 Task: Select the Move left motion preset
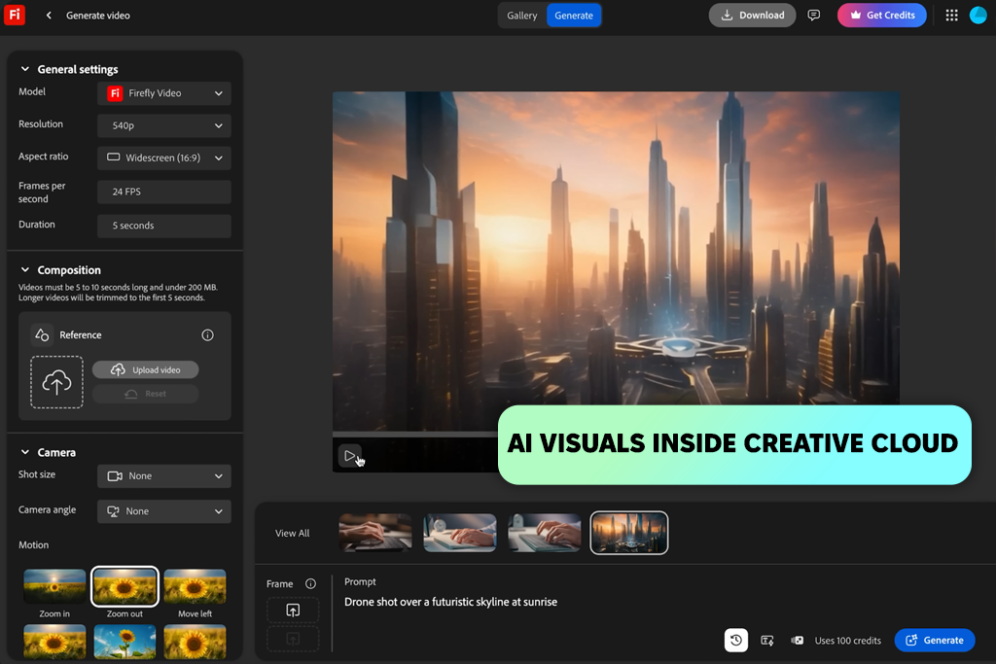click(195, 587)
